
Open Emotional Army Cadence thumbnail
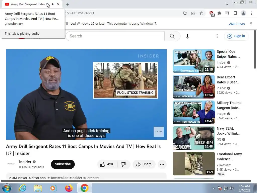coord(194,163)
